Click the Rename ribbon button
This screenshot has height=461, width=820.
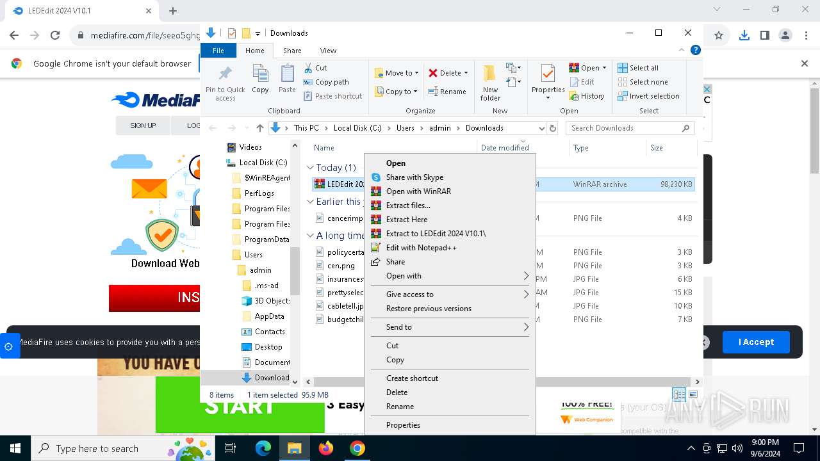tap(447, 92)
